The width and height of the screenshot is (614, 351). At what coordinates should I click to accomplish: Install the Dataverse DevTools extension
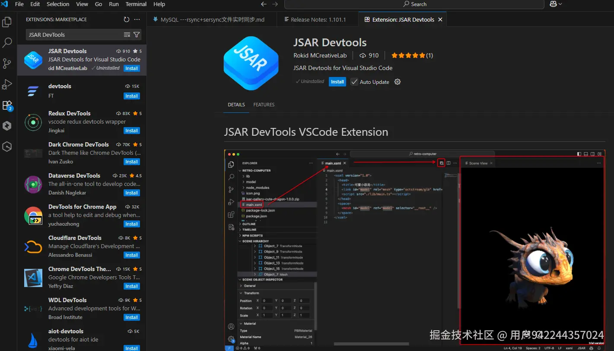coord(131,193)
